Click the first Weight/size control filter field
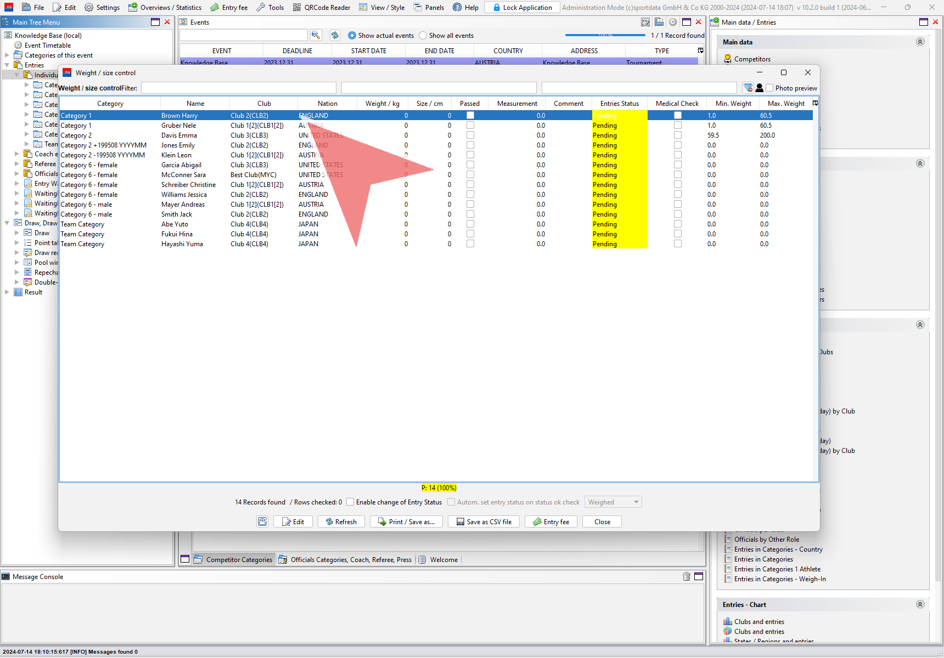 pos(239,88)
